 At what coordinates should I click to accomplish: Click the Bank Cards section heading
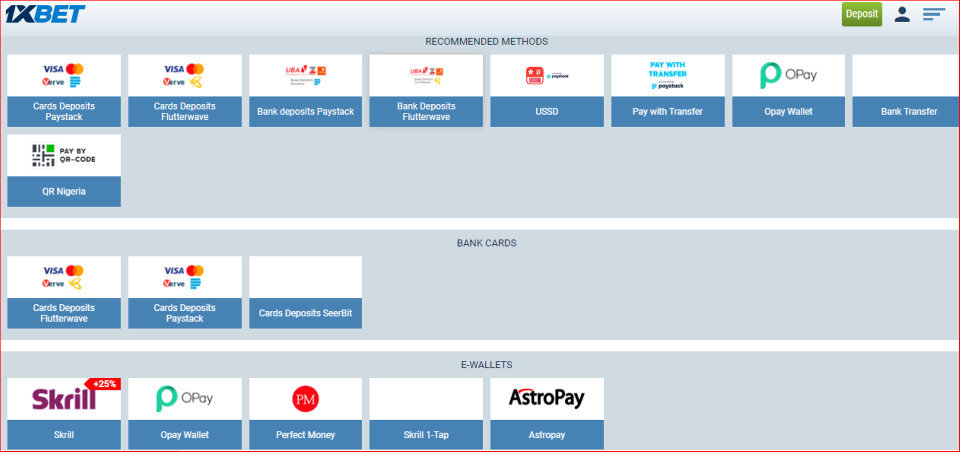click(486, 243)
